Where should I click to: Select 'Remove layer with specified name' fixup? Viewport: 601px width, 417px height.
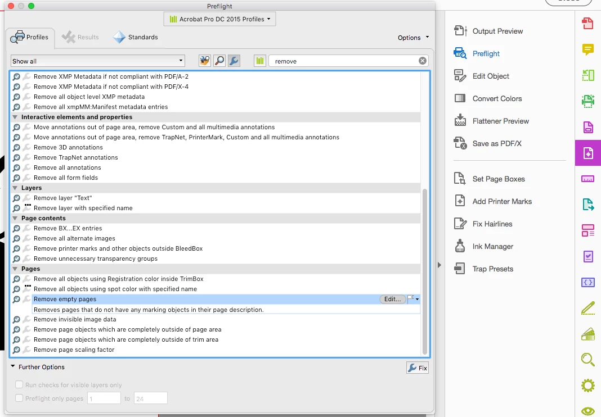[x=83, y=208]
